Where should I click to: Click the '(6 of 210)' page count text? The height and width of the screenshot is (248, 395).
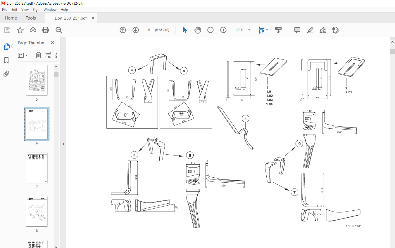pyautogui.click(x=162, y=30)
